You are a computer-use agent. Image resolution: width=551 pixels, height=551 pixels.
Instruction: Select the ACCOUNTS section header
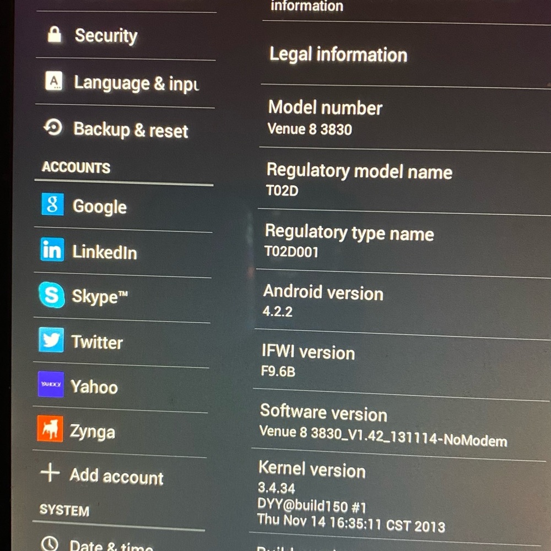[75, 168]
